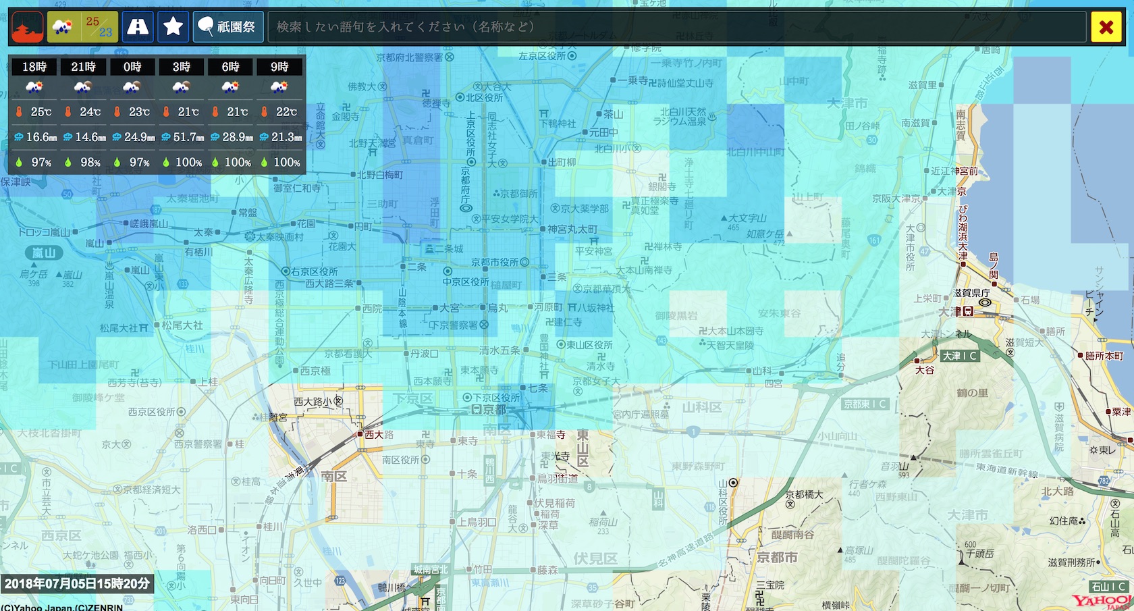The height and width of the screenshot is (611, 1134).
Task: Click the 28.9mm rainfall value
Action: [x=238, y=137]
